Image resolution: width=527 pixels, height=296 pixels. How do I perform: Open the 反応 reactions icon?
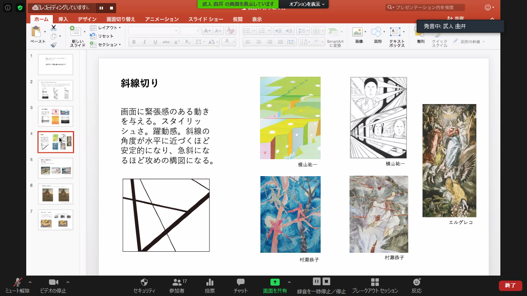[417, 282]
